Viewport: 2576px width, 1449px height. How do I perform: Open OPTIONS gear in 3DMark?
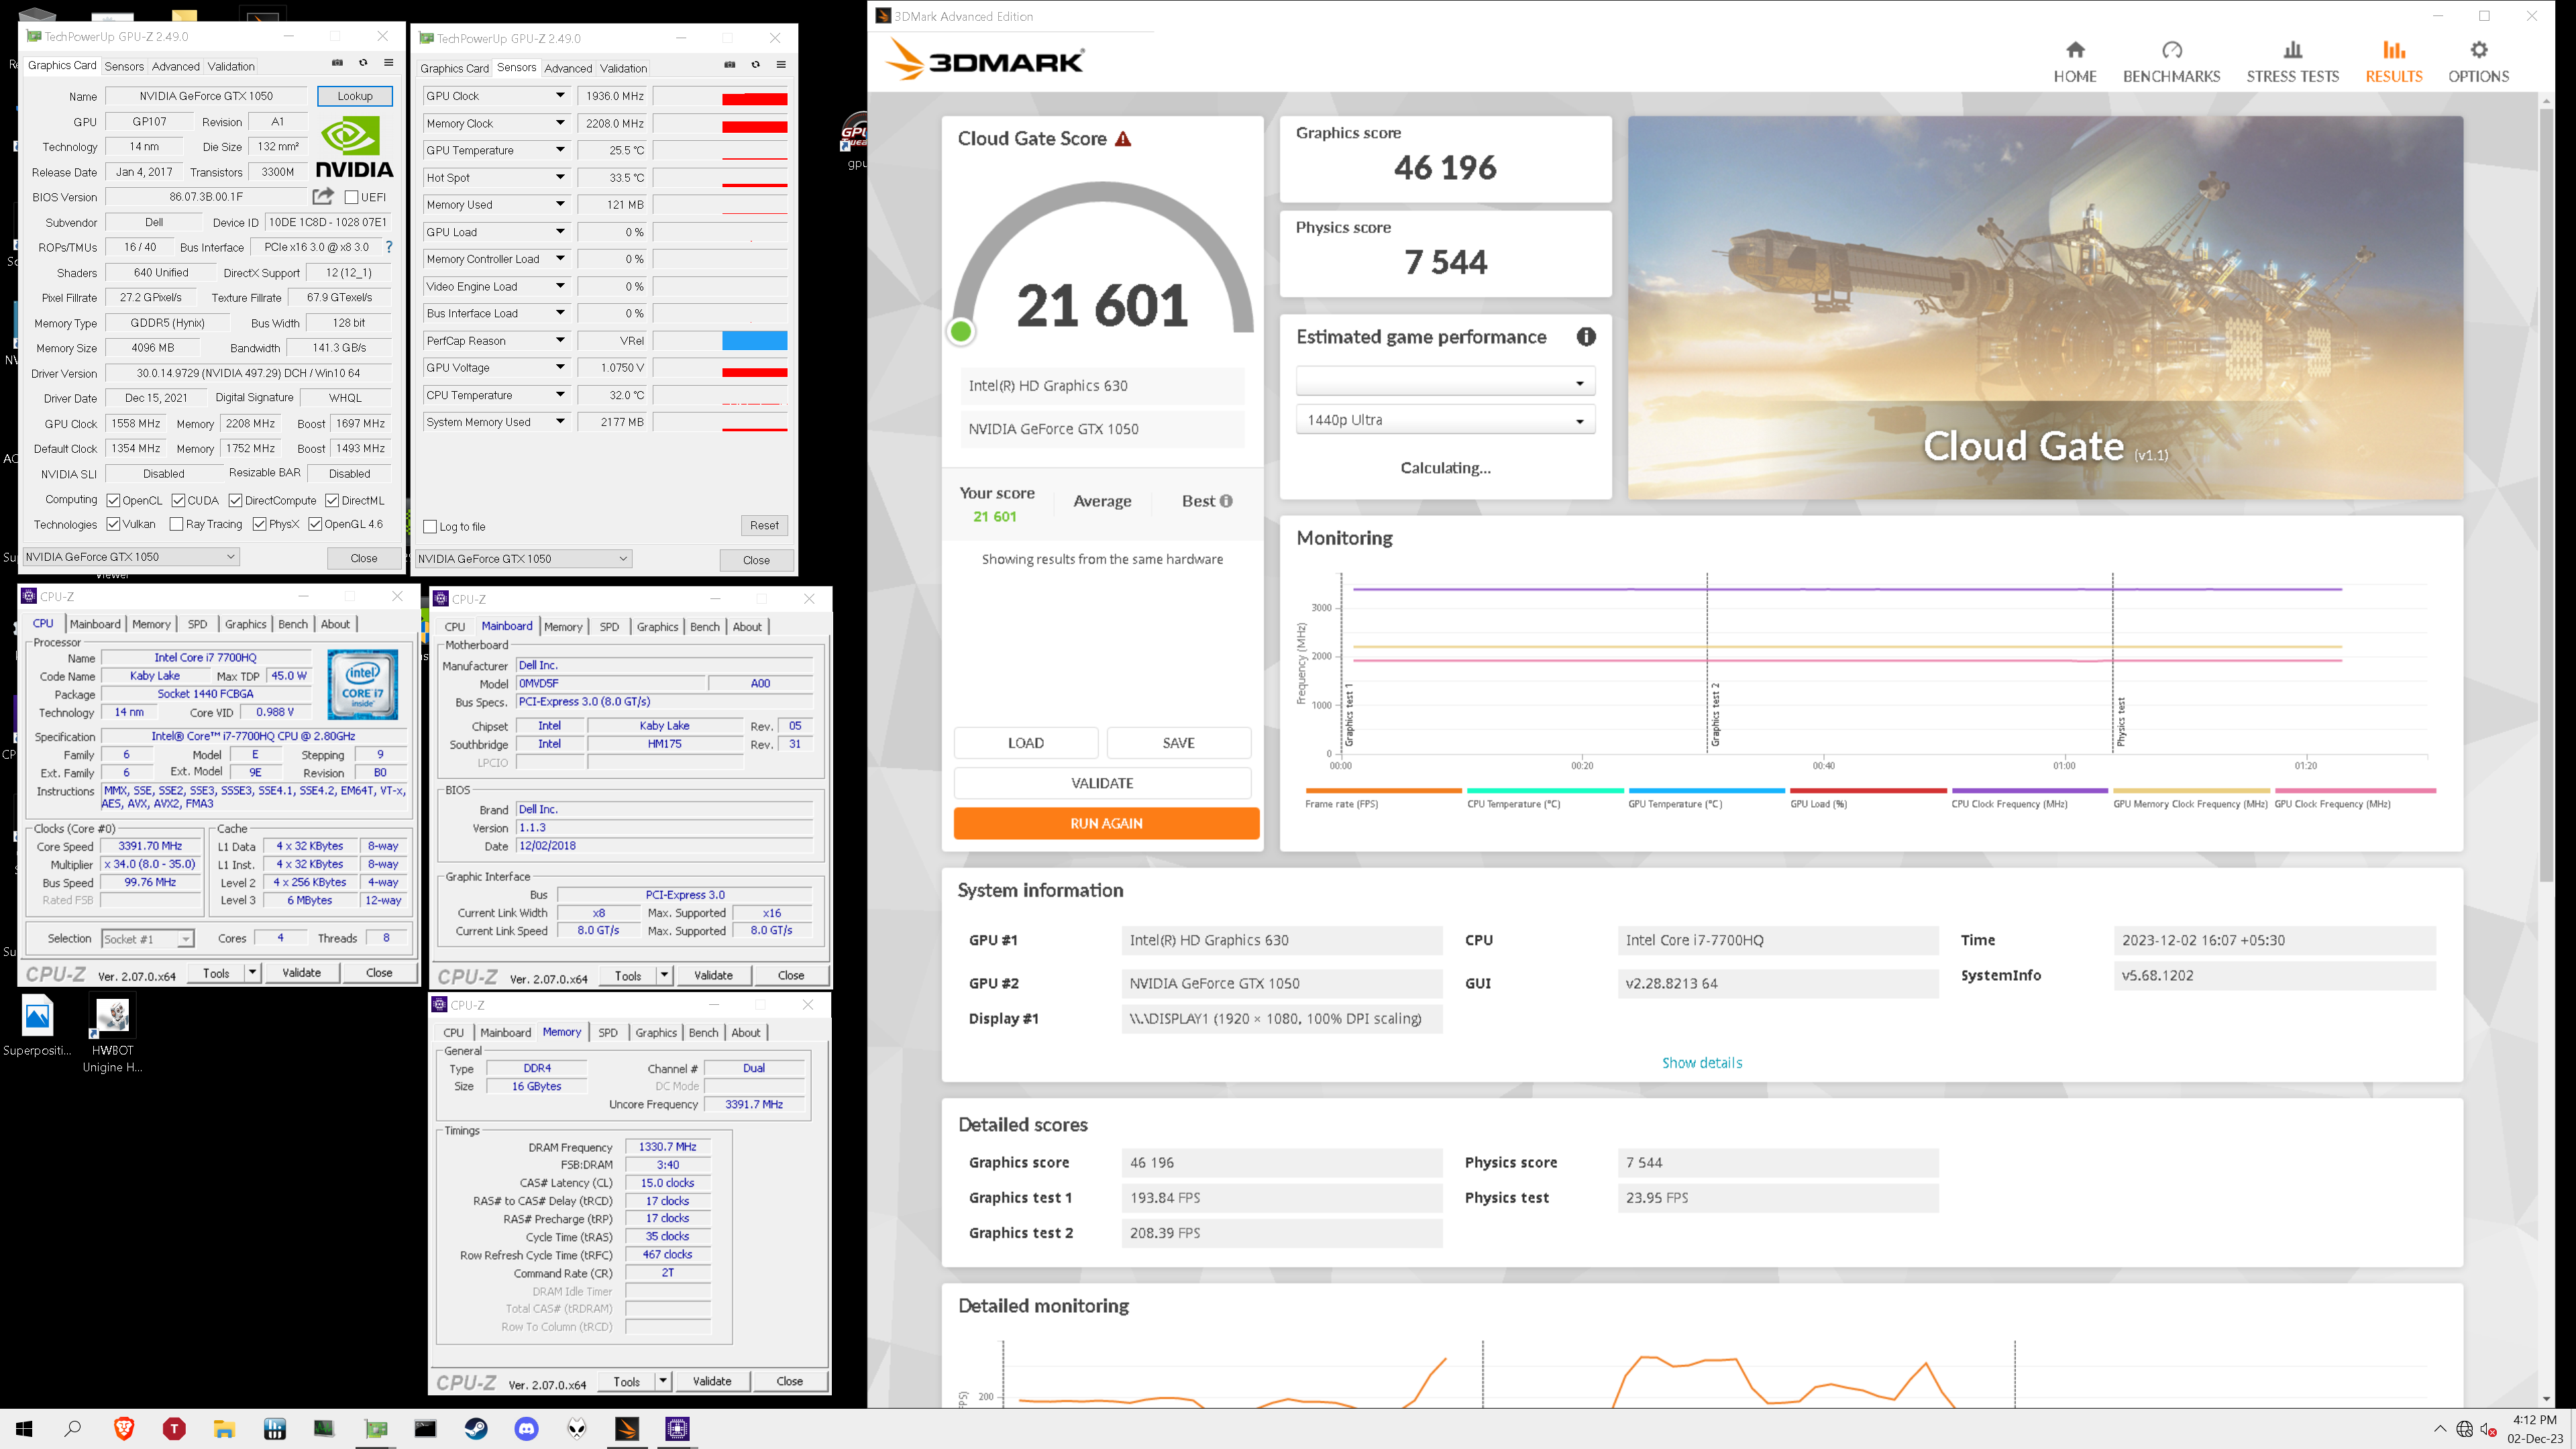point(2478,62)
